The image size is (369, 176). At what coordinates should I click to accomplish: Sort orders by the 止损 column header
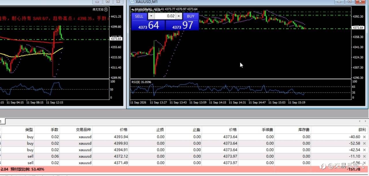coord(147,130)
